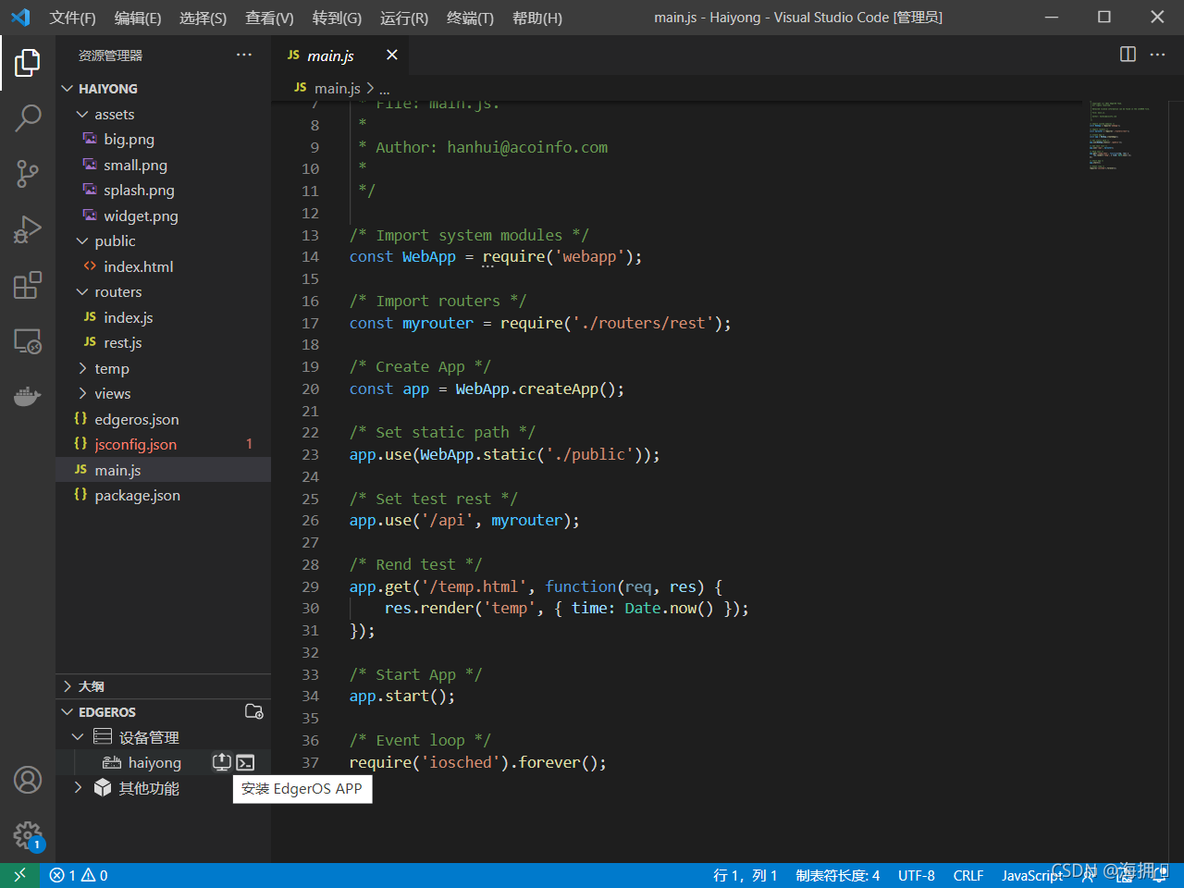Close the main.js editor tab
The image size is (1184, 888).
391,55
